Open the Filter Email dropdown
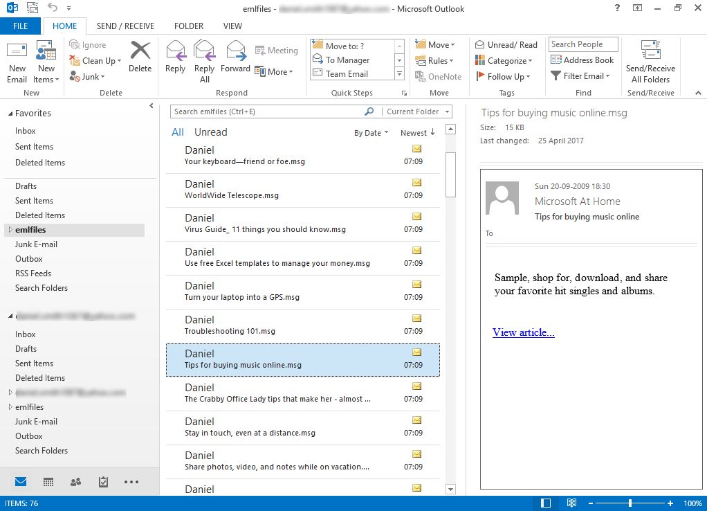 580,76
